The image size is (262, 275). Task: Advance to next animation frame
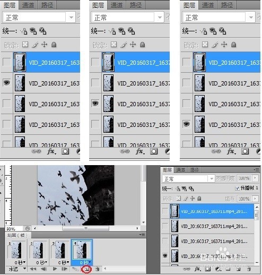pyautogui.click(x=64, y=269)
